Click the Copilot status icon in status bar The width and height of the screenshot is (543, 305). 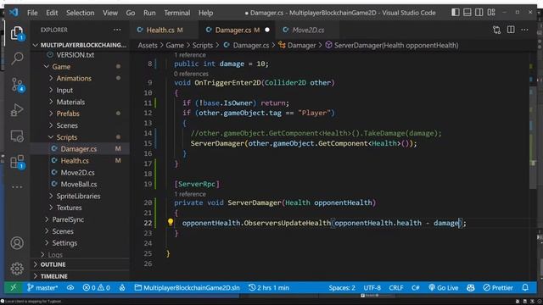click(x=471, y=288)
